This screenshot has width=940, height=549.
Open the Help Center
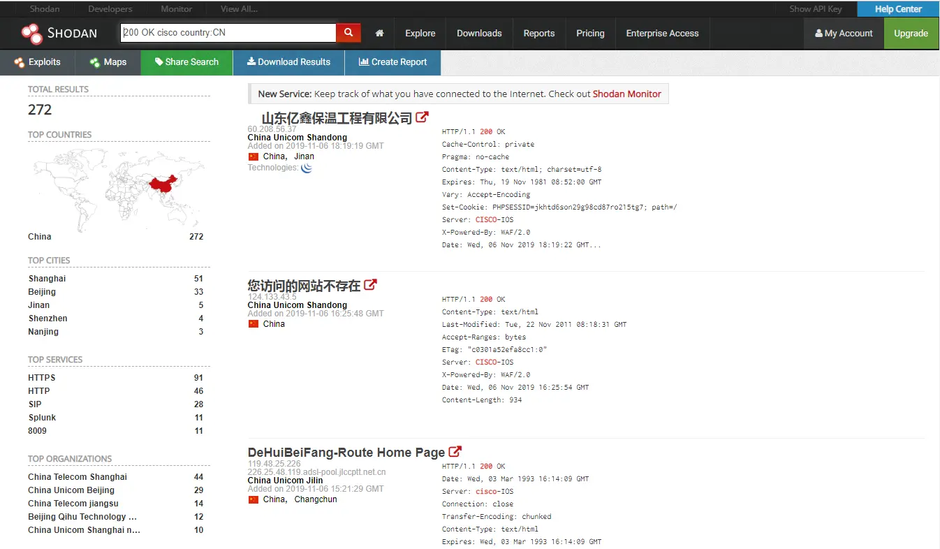pos(898,9)
